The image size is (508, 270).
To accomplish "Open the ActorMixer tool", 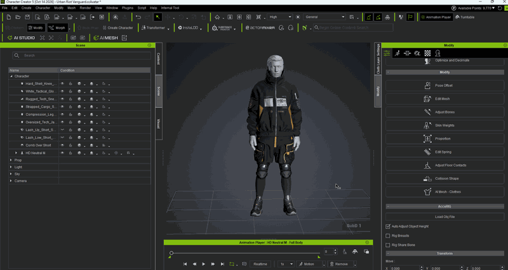I will click(260, 28).
